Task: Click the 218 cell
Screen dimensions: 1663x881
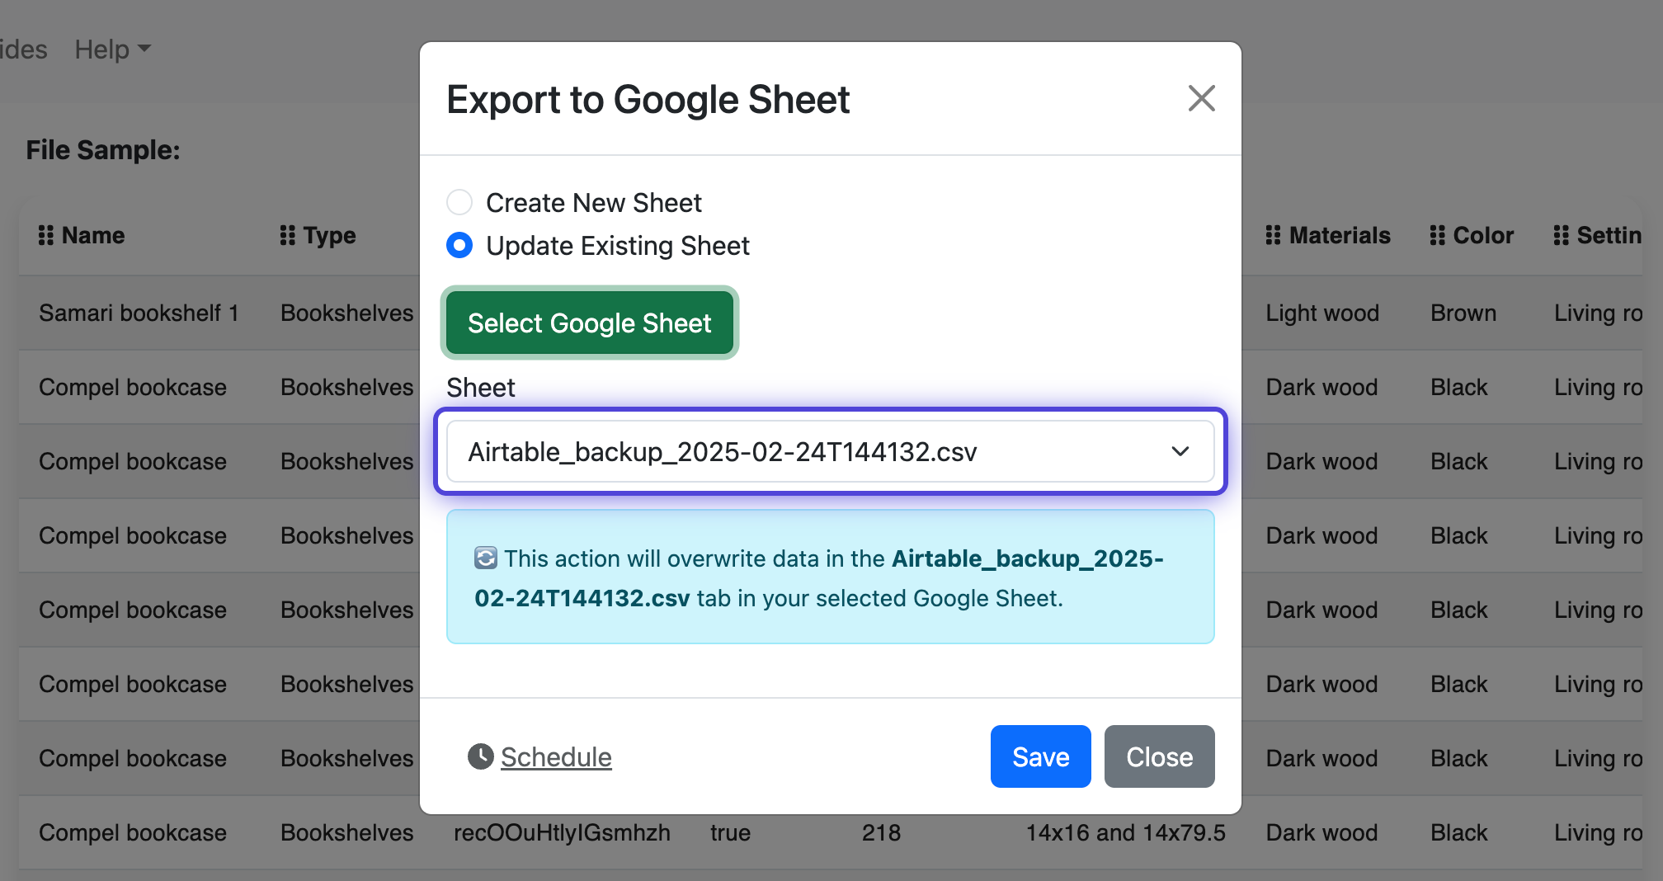Action: (x=881, y=832)
